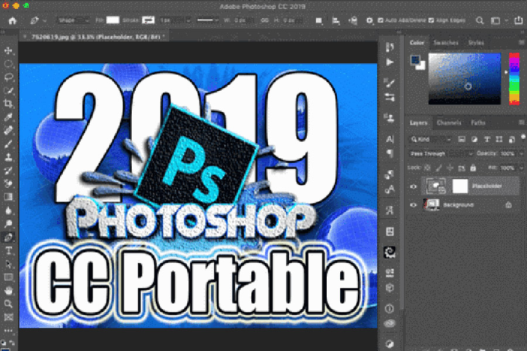Open the Layers panel menu
The width and height of the screenshot is (527, 351).
point(521,122)
